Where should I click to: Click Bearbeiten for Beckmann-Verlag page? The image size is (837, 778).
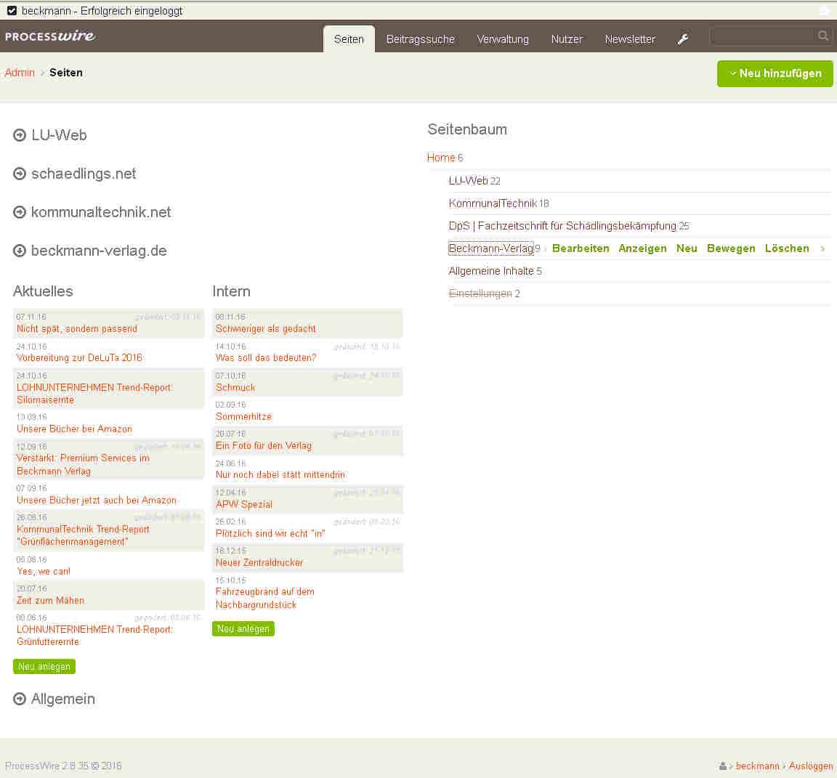point(581,248)
